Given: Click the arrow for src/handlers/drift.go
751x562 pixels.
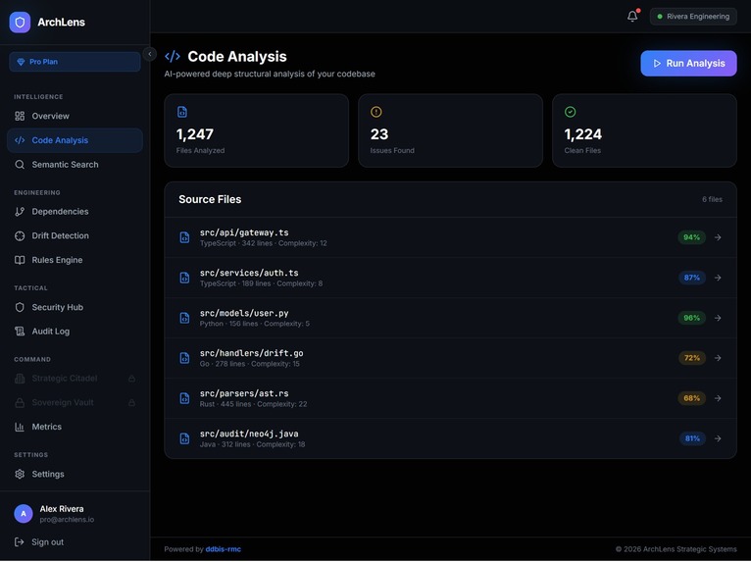Looking at the screenshot, I should (x=718, y=358).
